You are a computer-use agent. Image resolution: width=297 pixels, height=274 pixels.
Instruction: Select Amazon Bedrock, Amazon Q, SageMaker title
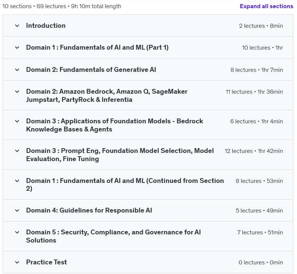(107, 96)
